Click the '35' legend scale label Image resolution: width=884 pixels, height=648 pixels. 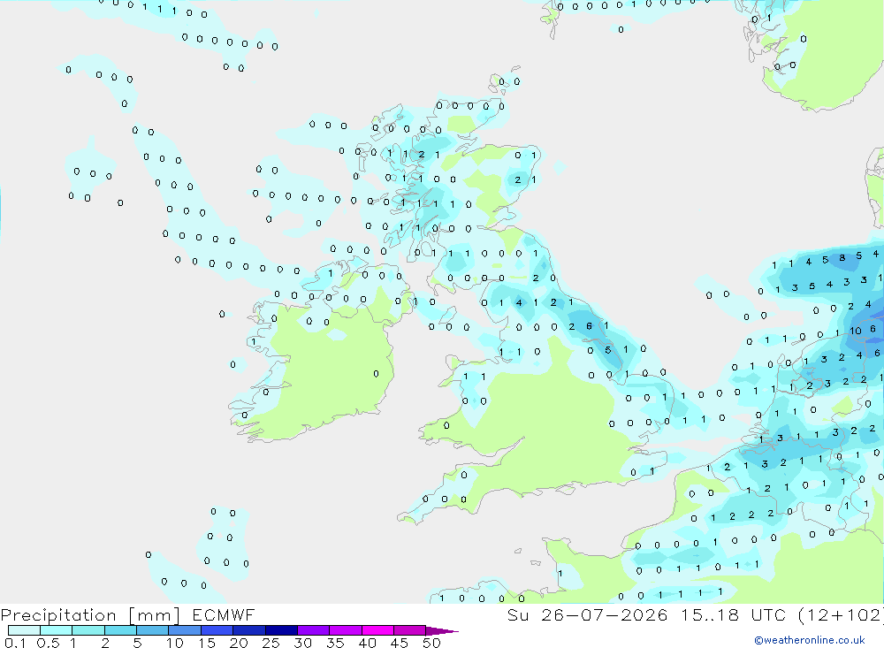[x=335, y=643]
